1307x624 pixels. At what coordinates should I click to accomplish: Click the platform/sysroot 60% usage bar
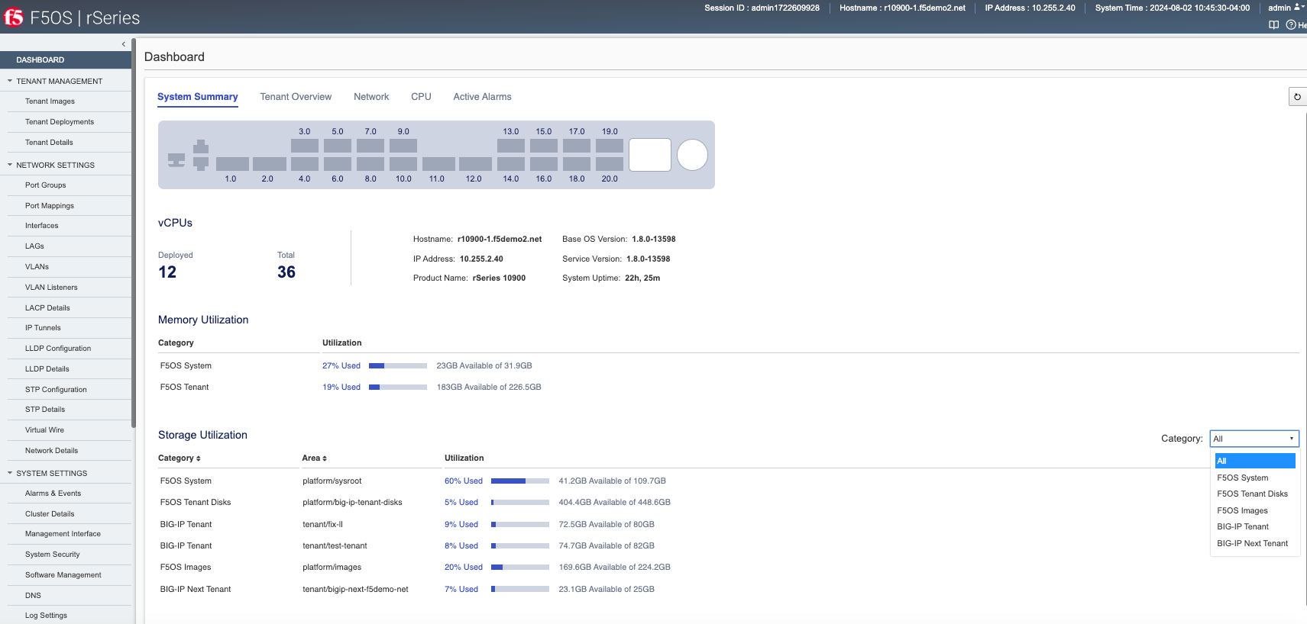click(x=520, y=481)
